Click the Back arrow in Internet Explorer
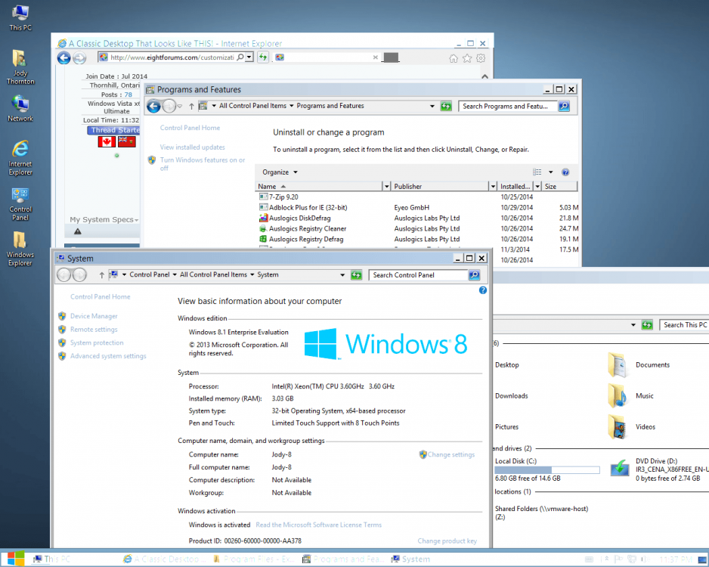 click(63, 58)
